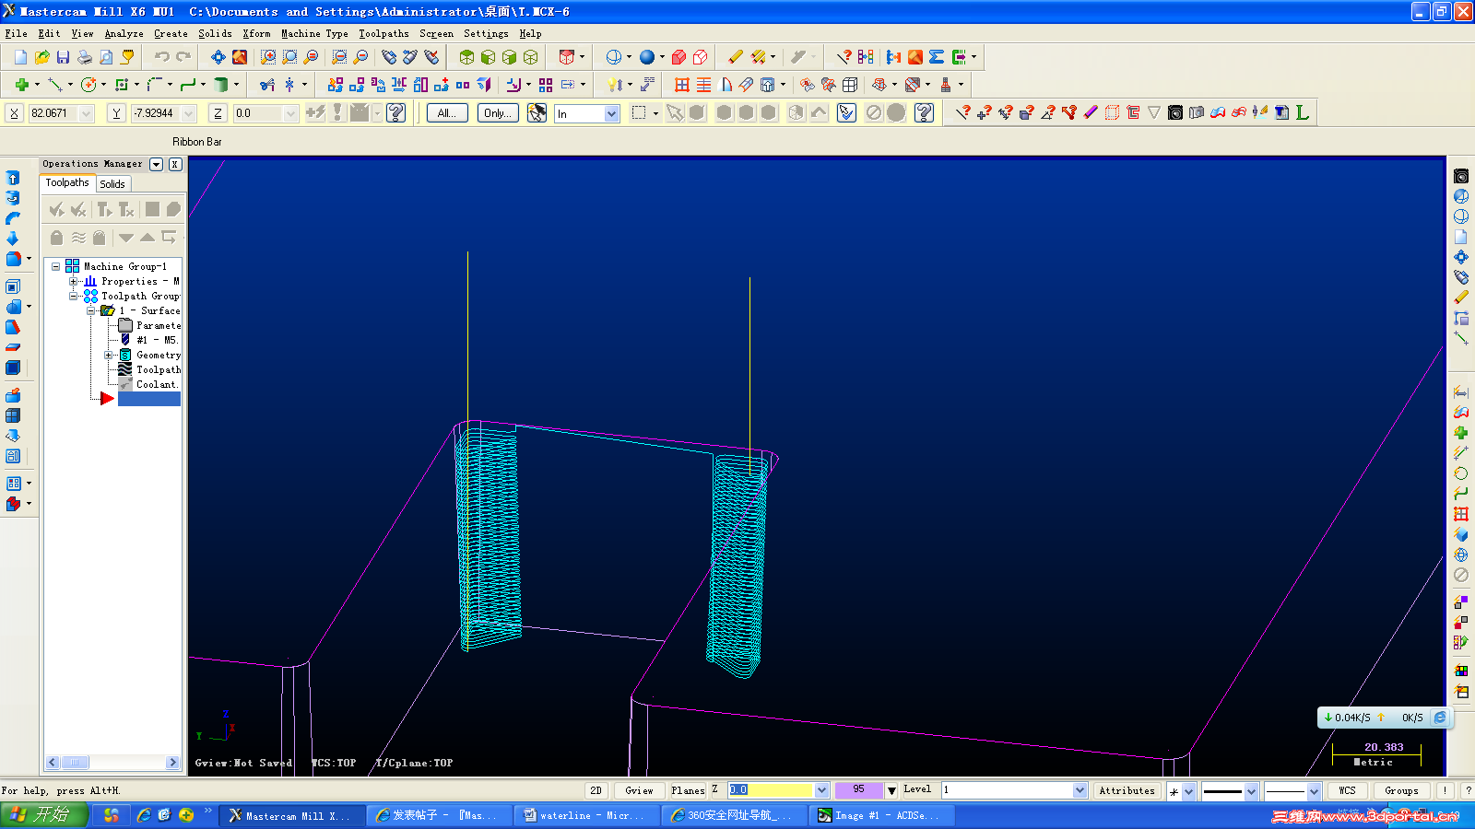
Task: Click the Create Cylinder primitive icon
Action: coord(220,85)
